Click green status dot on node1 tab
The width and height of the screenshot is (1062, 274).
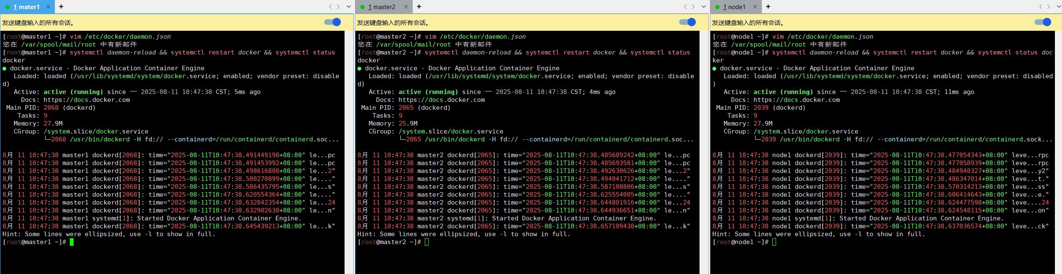coord(717,7)
